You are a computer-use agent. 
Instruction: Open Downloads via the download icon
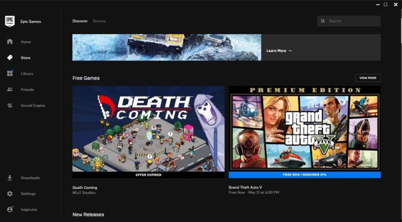pyautogui.click(x=10, y=178)
